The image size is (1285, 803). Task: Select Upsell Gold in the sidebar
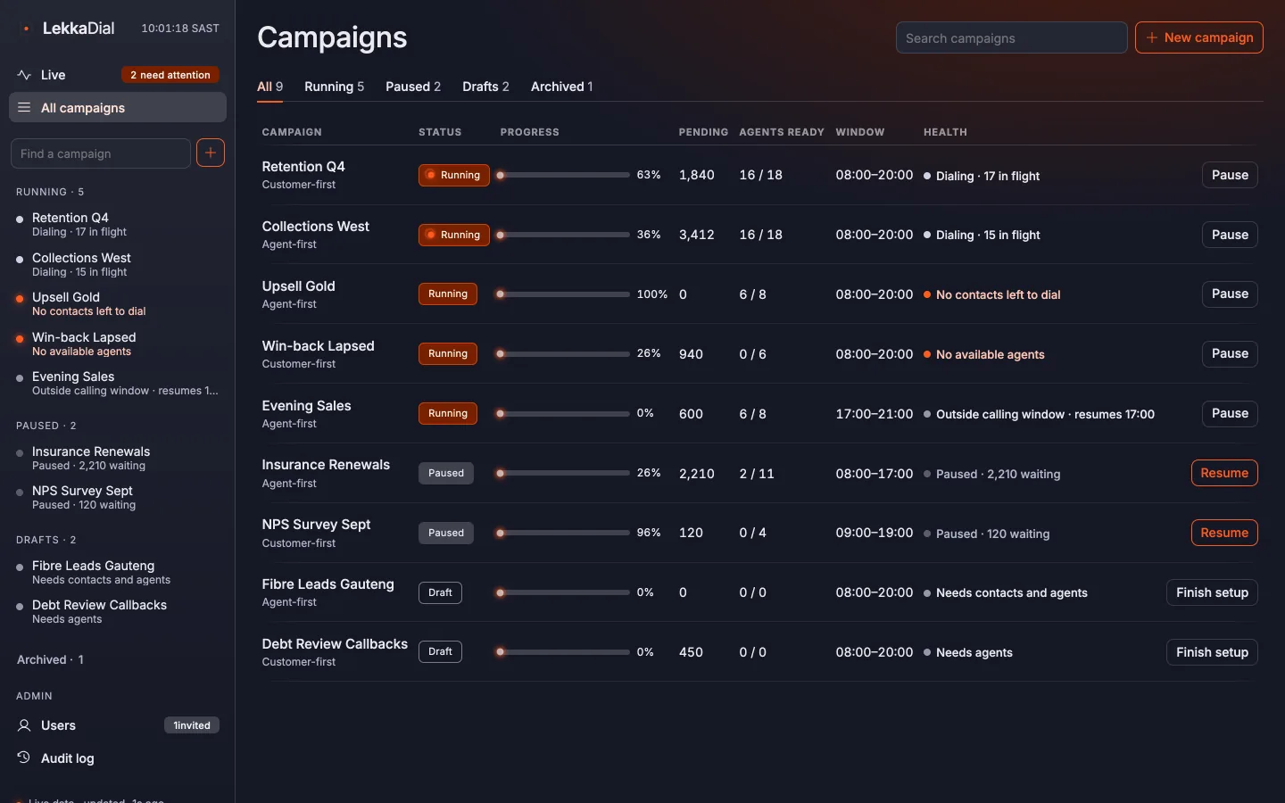[118, 303]
